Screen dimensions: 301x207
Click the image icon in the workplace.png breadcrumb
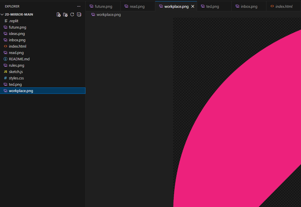point(93,14)
